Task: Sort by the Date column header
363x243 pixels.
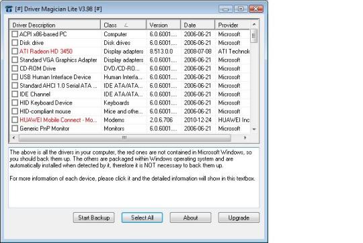Action: point(198,25)
